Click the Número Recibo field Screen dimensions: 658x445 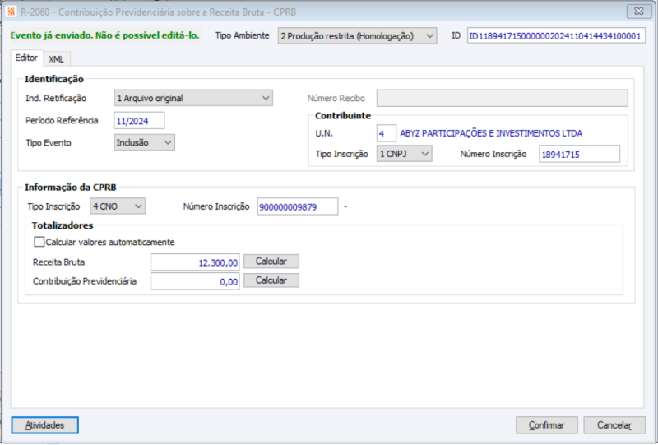click(x=502, y=98)
